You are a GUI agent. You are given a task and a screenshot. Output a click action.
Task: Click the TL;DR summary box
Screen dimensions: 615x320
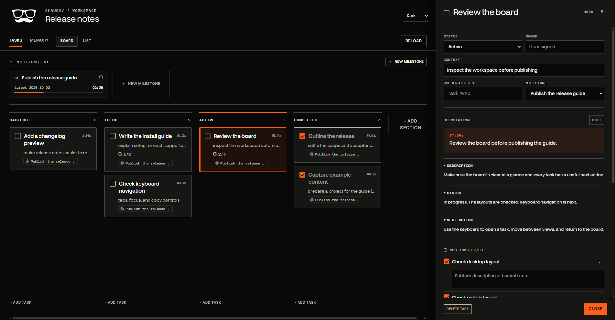pyautogui.click(x=524, y=140)
